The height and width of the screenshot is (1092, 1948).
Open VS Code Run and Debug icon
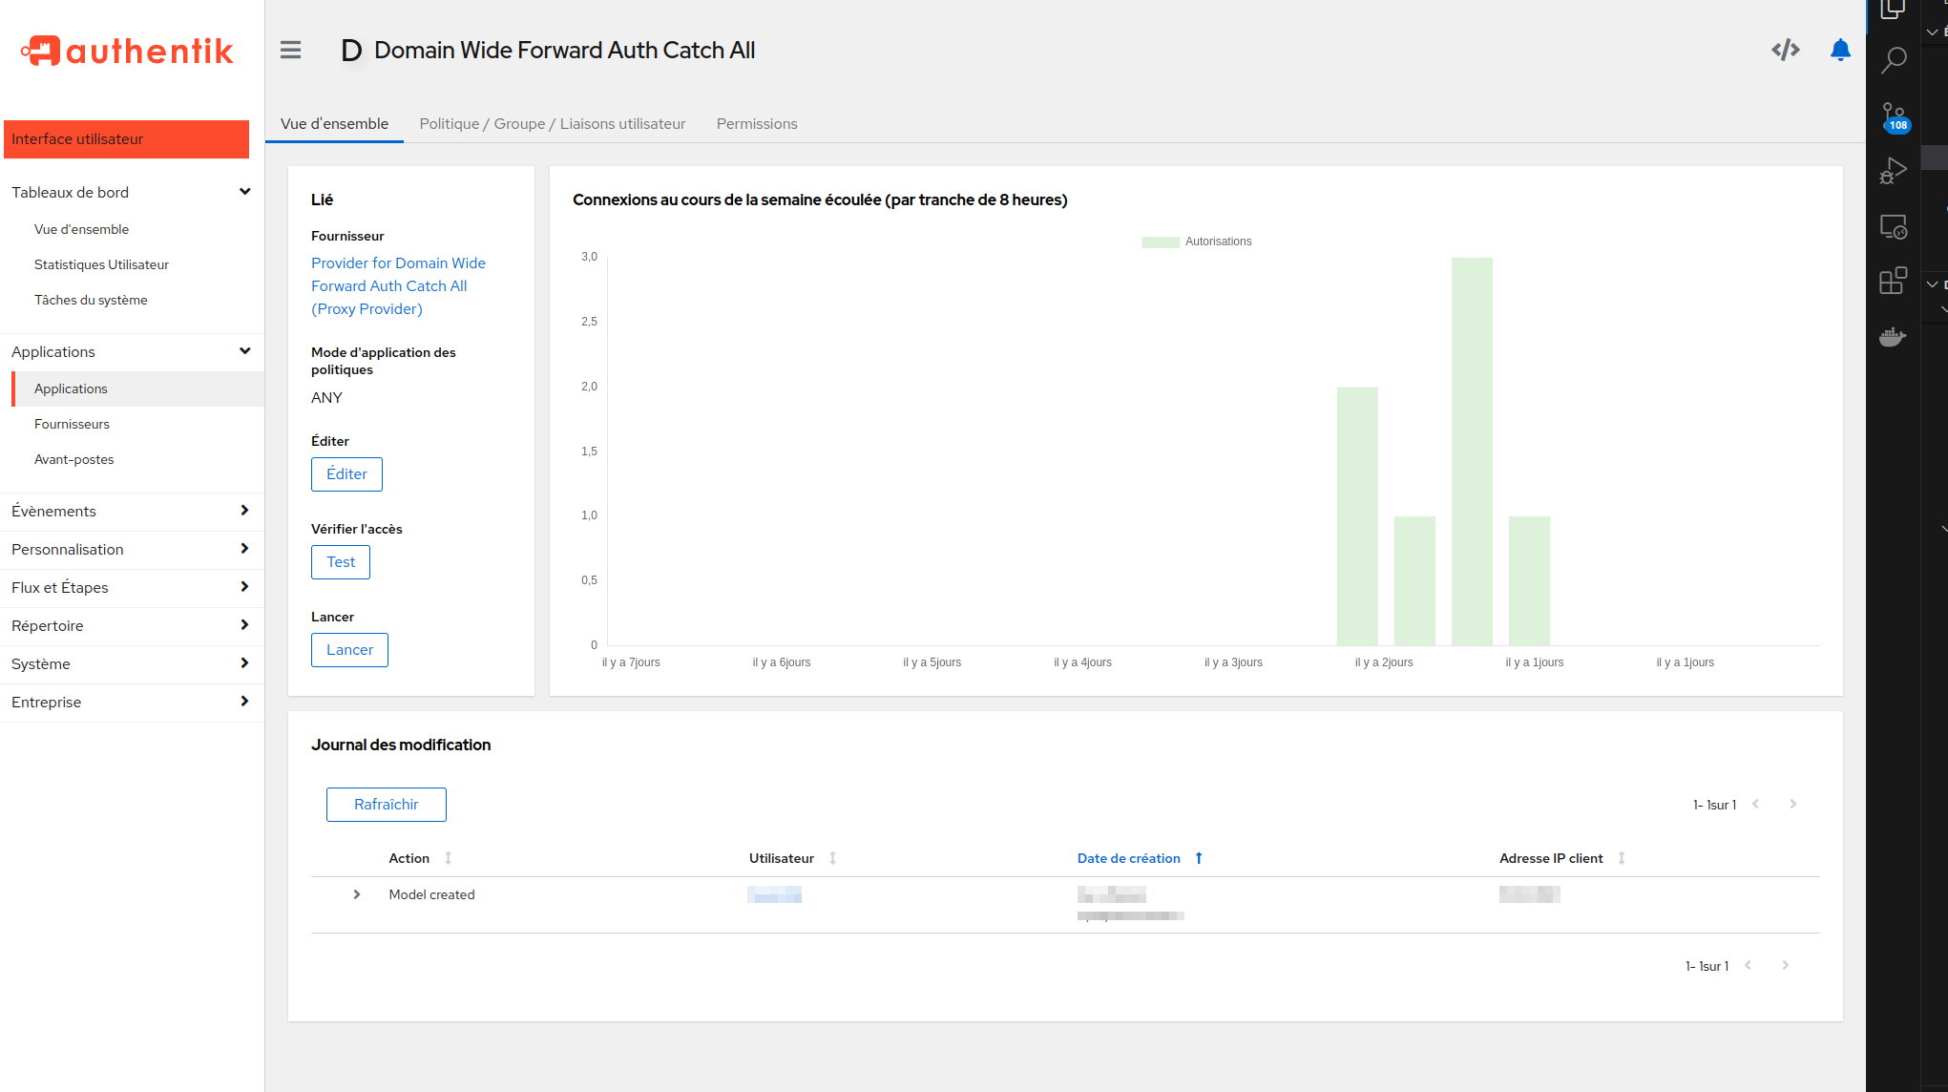[1893, 171]
